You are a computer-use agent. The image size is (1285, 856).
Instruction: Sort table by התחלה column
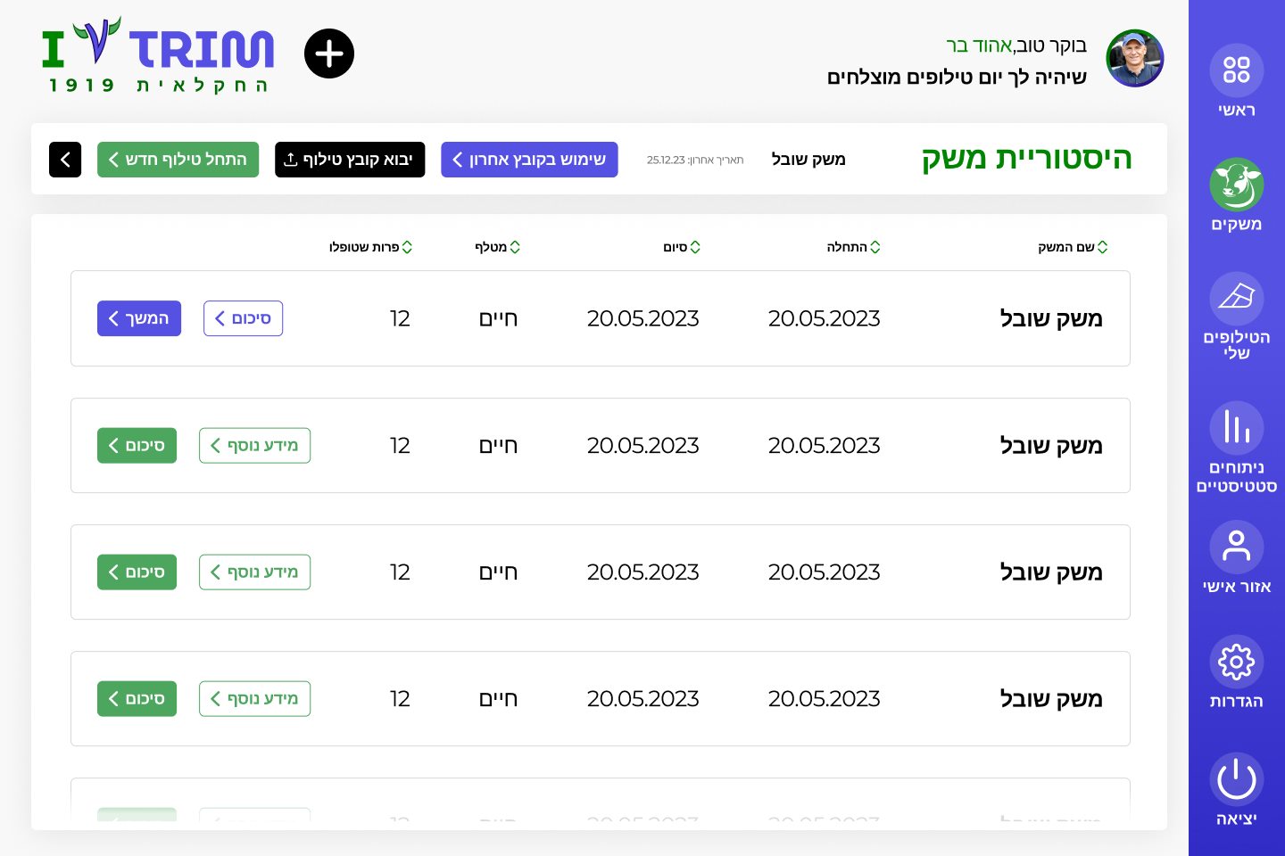tap(854, 247)
